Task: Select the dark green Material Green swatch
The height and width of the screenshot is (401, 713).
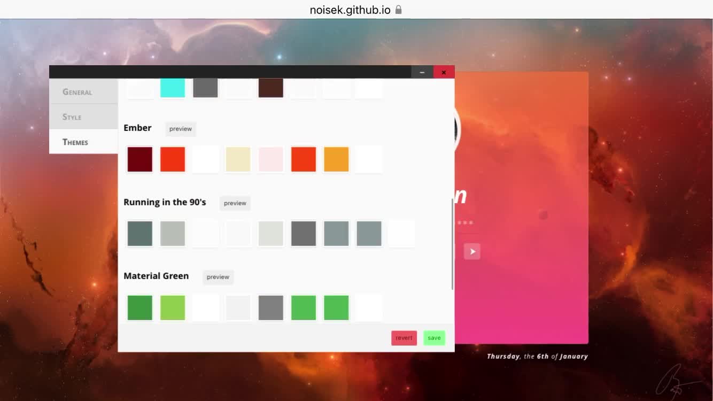Action: 139,307
